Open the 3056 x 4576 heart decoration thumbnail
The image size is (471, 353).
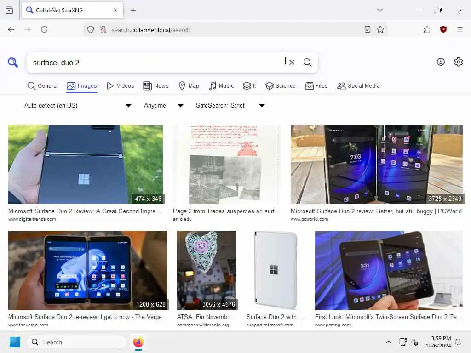(x=207, y=270)
